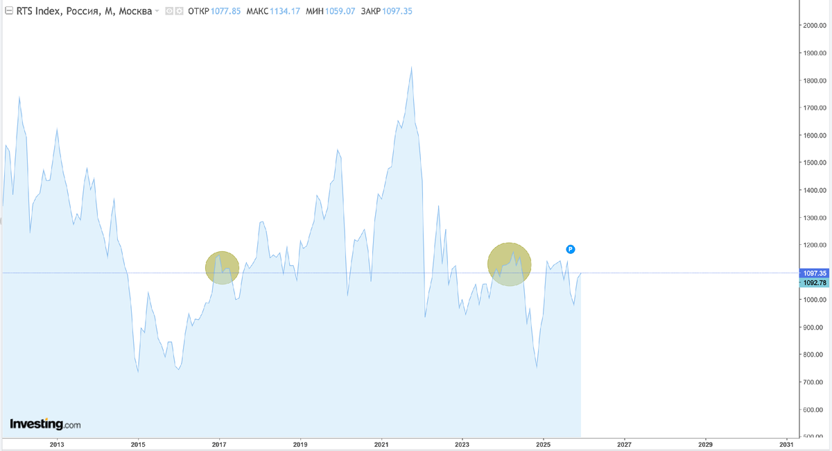The image size is (832, 451).
Task: Collapse the RTS Index legend box
Action: point(9,11)
